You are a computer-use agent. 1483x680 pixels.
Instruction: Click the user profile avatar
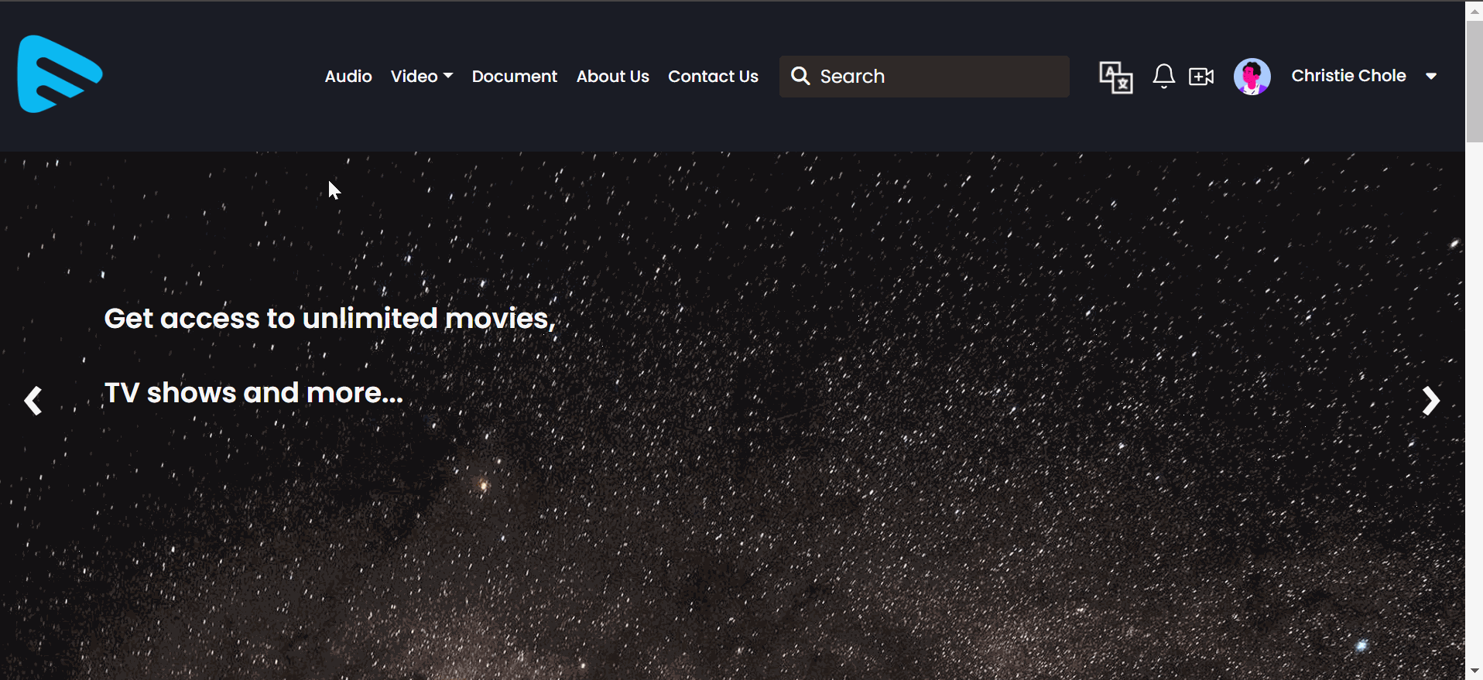1252,77
